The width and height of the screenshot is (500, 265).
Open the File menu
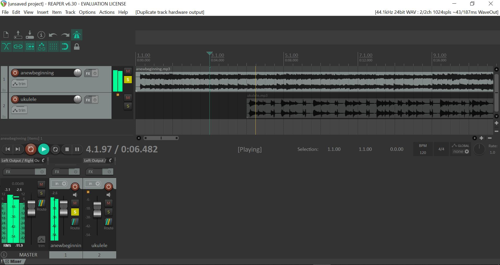point(5,12)
